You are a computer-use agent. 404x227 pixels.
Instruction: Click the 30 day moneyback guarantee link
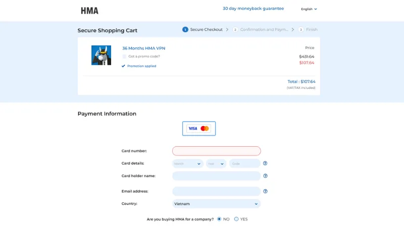pyautogui.click(x=253, y=9)
